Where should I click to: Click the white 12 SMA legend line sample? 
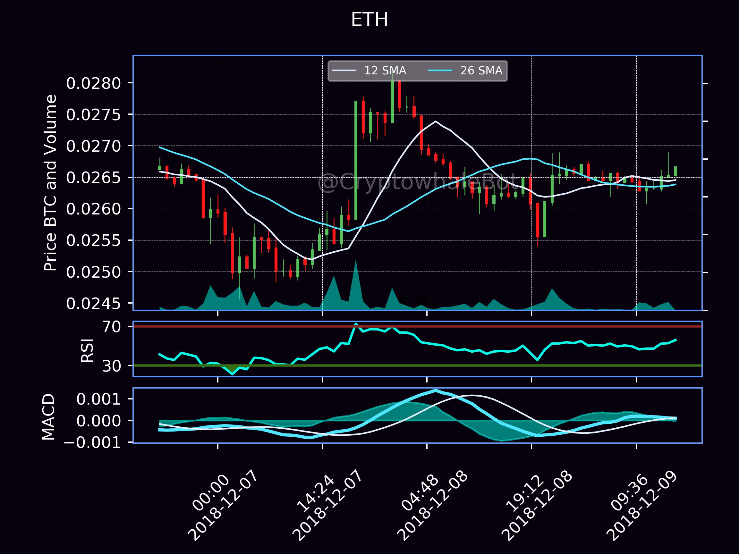(x=344, y=71)
